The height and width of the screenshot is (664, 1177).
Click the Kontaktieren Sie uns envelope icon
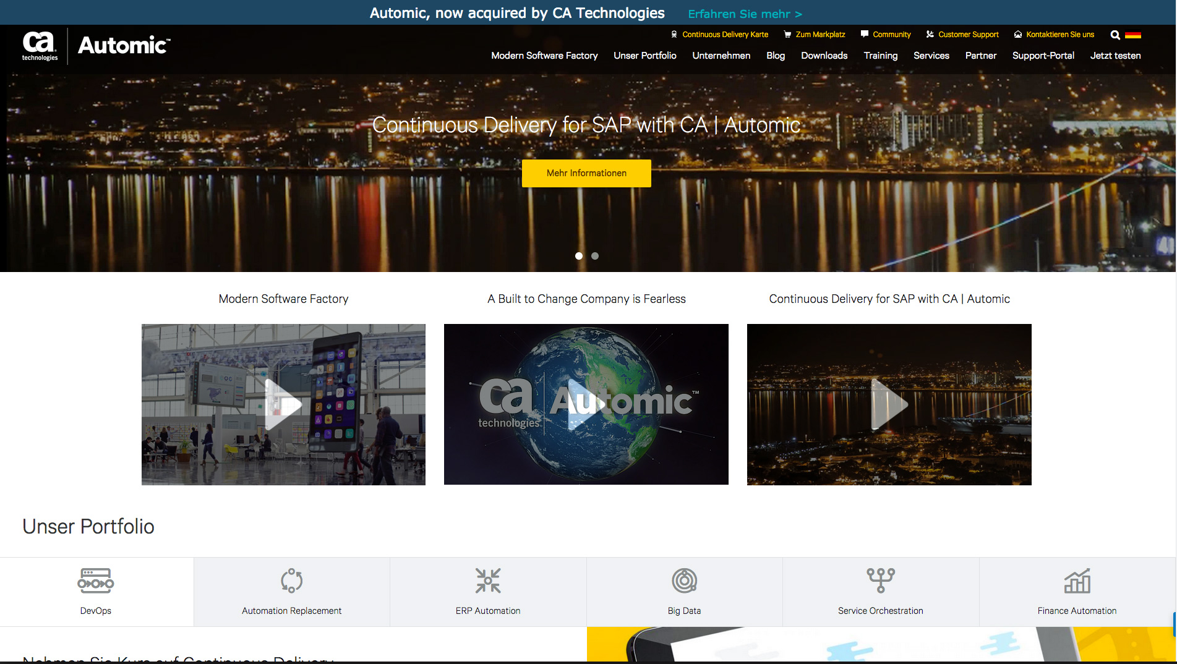(x=1017, y=35)
